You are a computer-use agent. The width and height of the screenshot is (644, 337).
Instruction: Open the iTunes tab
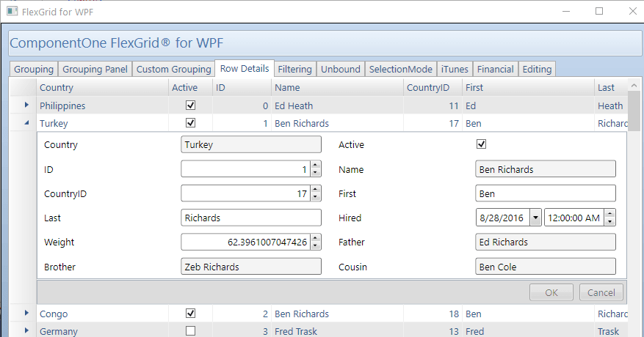(455, 70)
